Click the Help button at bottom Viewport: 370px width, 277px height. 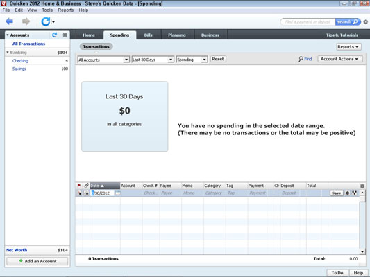(x=358, y=273)
